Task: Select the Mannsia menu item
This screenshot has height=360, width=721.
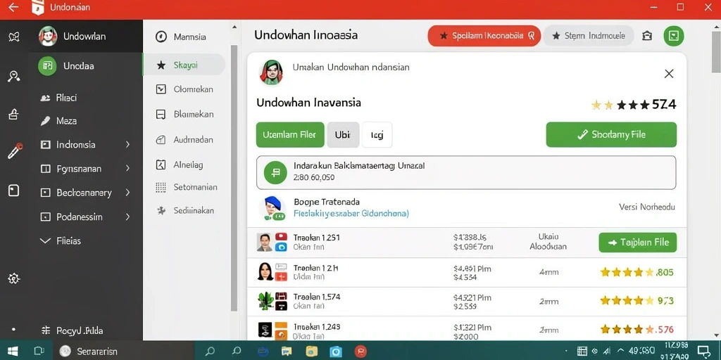Action: click(x=181, y=37)
